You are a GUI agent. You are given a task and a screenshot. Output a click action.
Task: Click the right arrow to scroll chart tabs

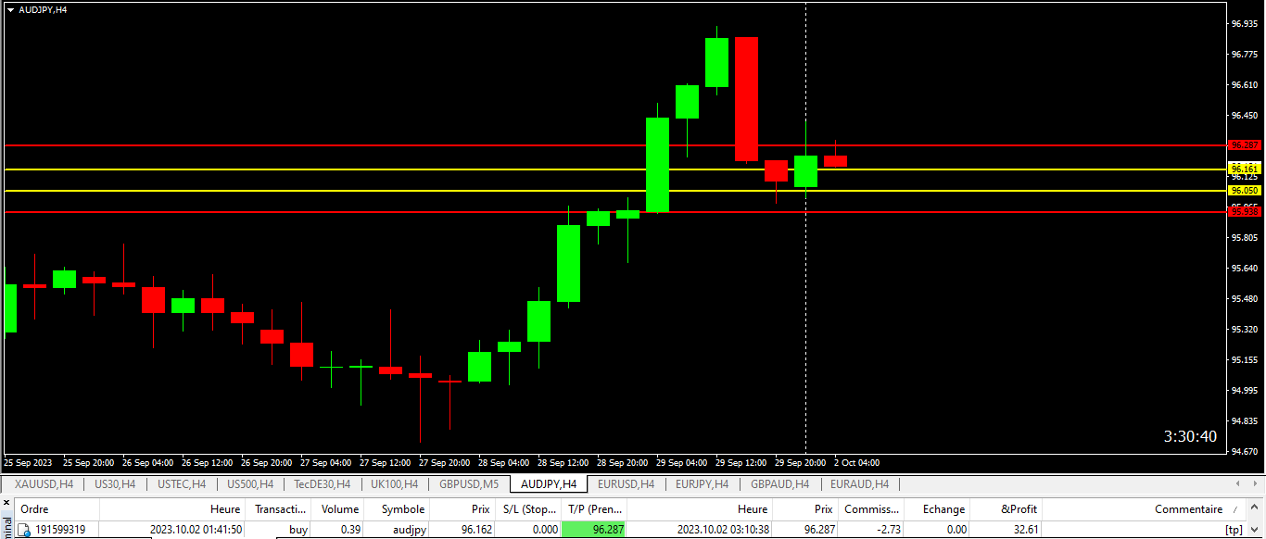pos(1254,484)
